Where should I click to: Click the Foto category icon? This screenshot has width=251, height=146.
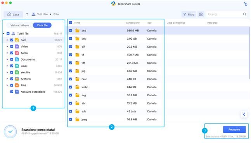pyautogui.click(x=17, y=40)
